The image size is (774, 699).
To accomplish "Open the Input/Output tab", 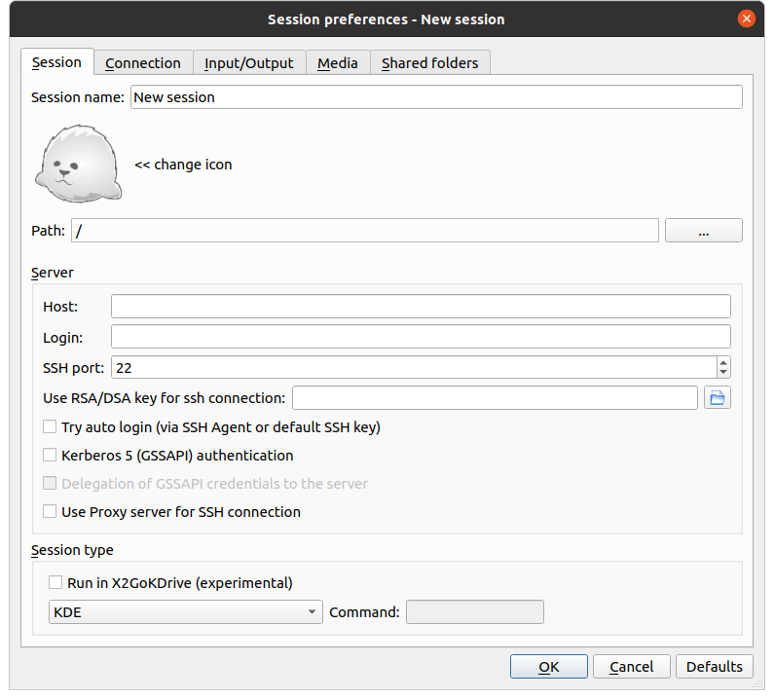I will point(249,62).
